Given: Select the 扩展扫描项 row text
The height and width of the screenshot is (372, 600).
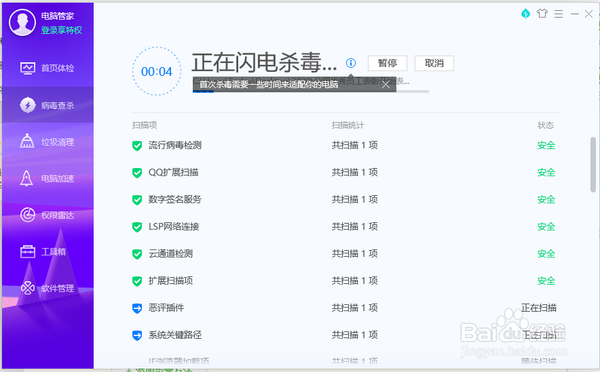Looking at the screenshot, I should (170, 281).
